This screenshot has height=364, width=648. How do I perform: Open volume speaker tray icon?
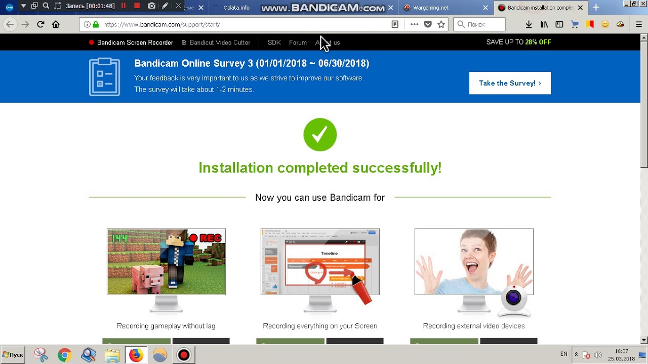point(598,355)
